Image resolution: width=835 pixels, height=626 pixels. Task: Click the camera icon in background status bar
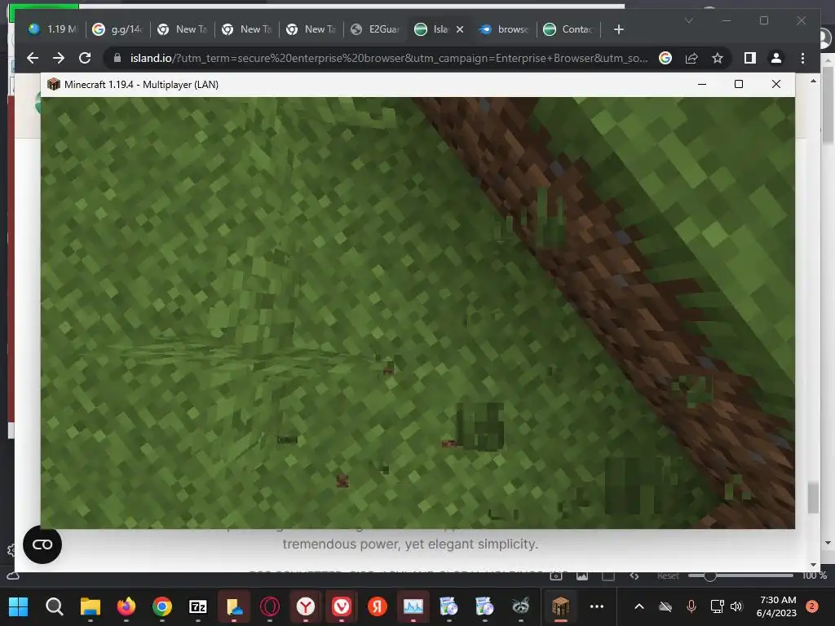click(x=556, y=576)
